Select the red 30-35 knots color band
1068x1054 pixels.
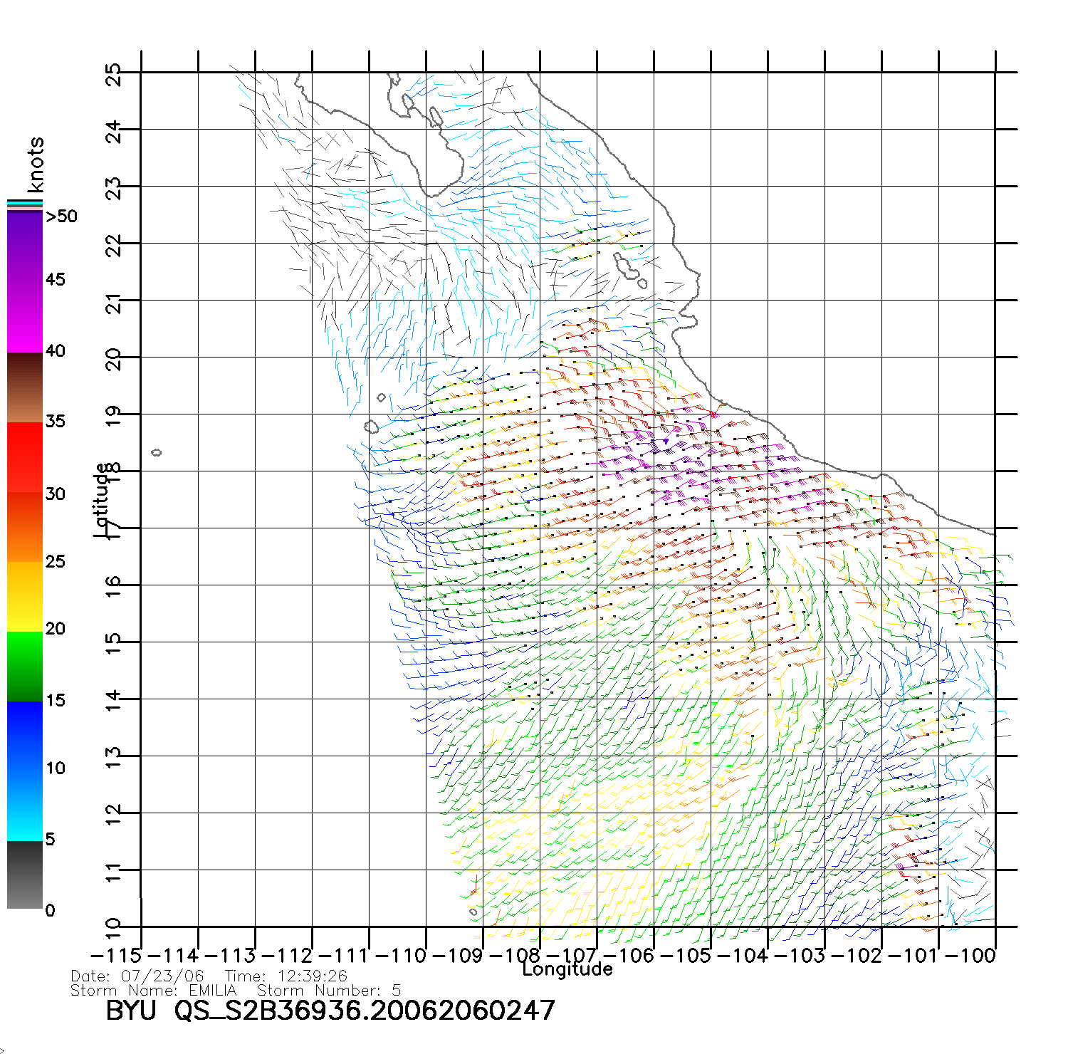coord(24,457)
